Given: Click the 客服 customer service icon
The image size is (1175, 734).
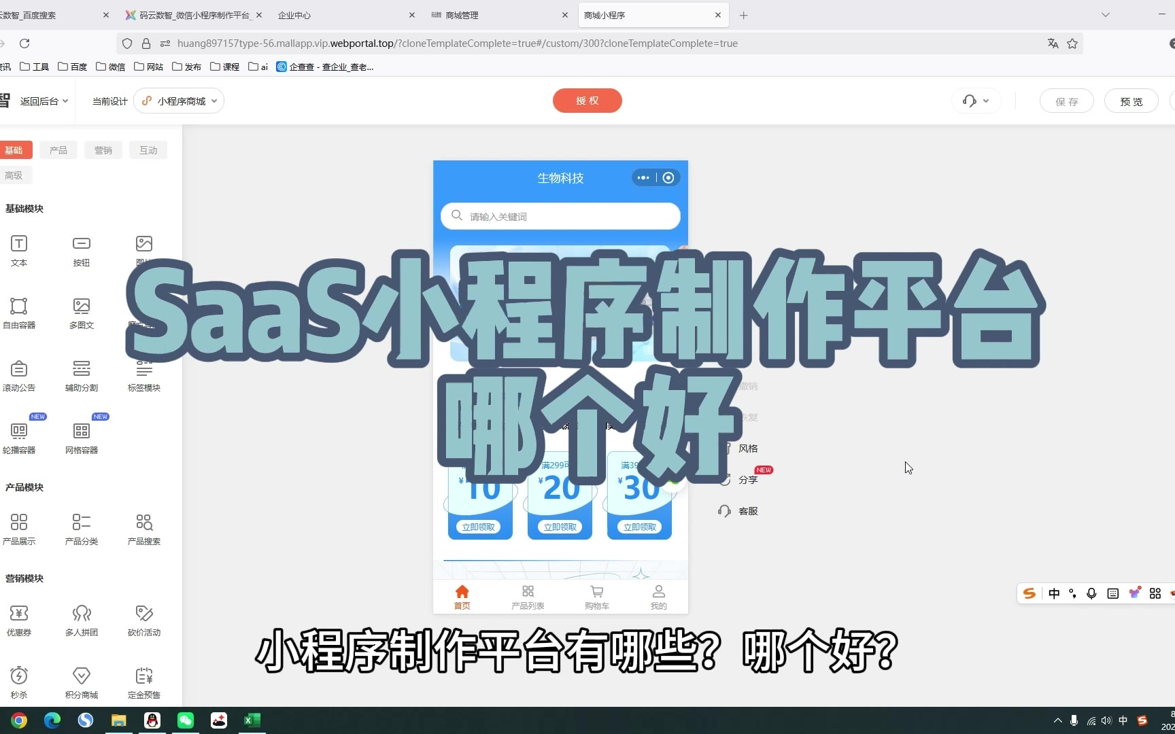Looking at the screenshot, I should [x=738, y=511].
